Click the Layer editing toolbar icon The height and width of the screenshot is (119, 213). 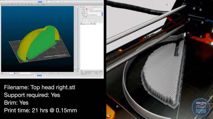[x=43, y=4]
